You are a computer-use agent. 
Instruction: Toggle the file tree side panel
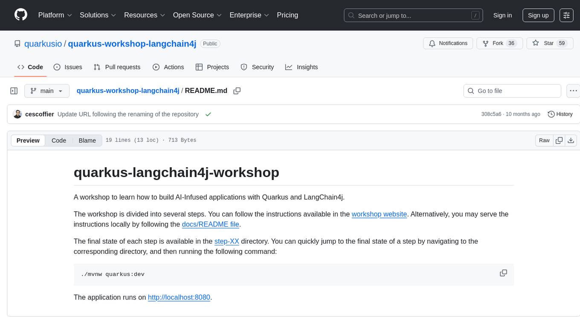coord(14,91)
